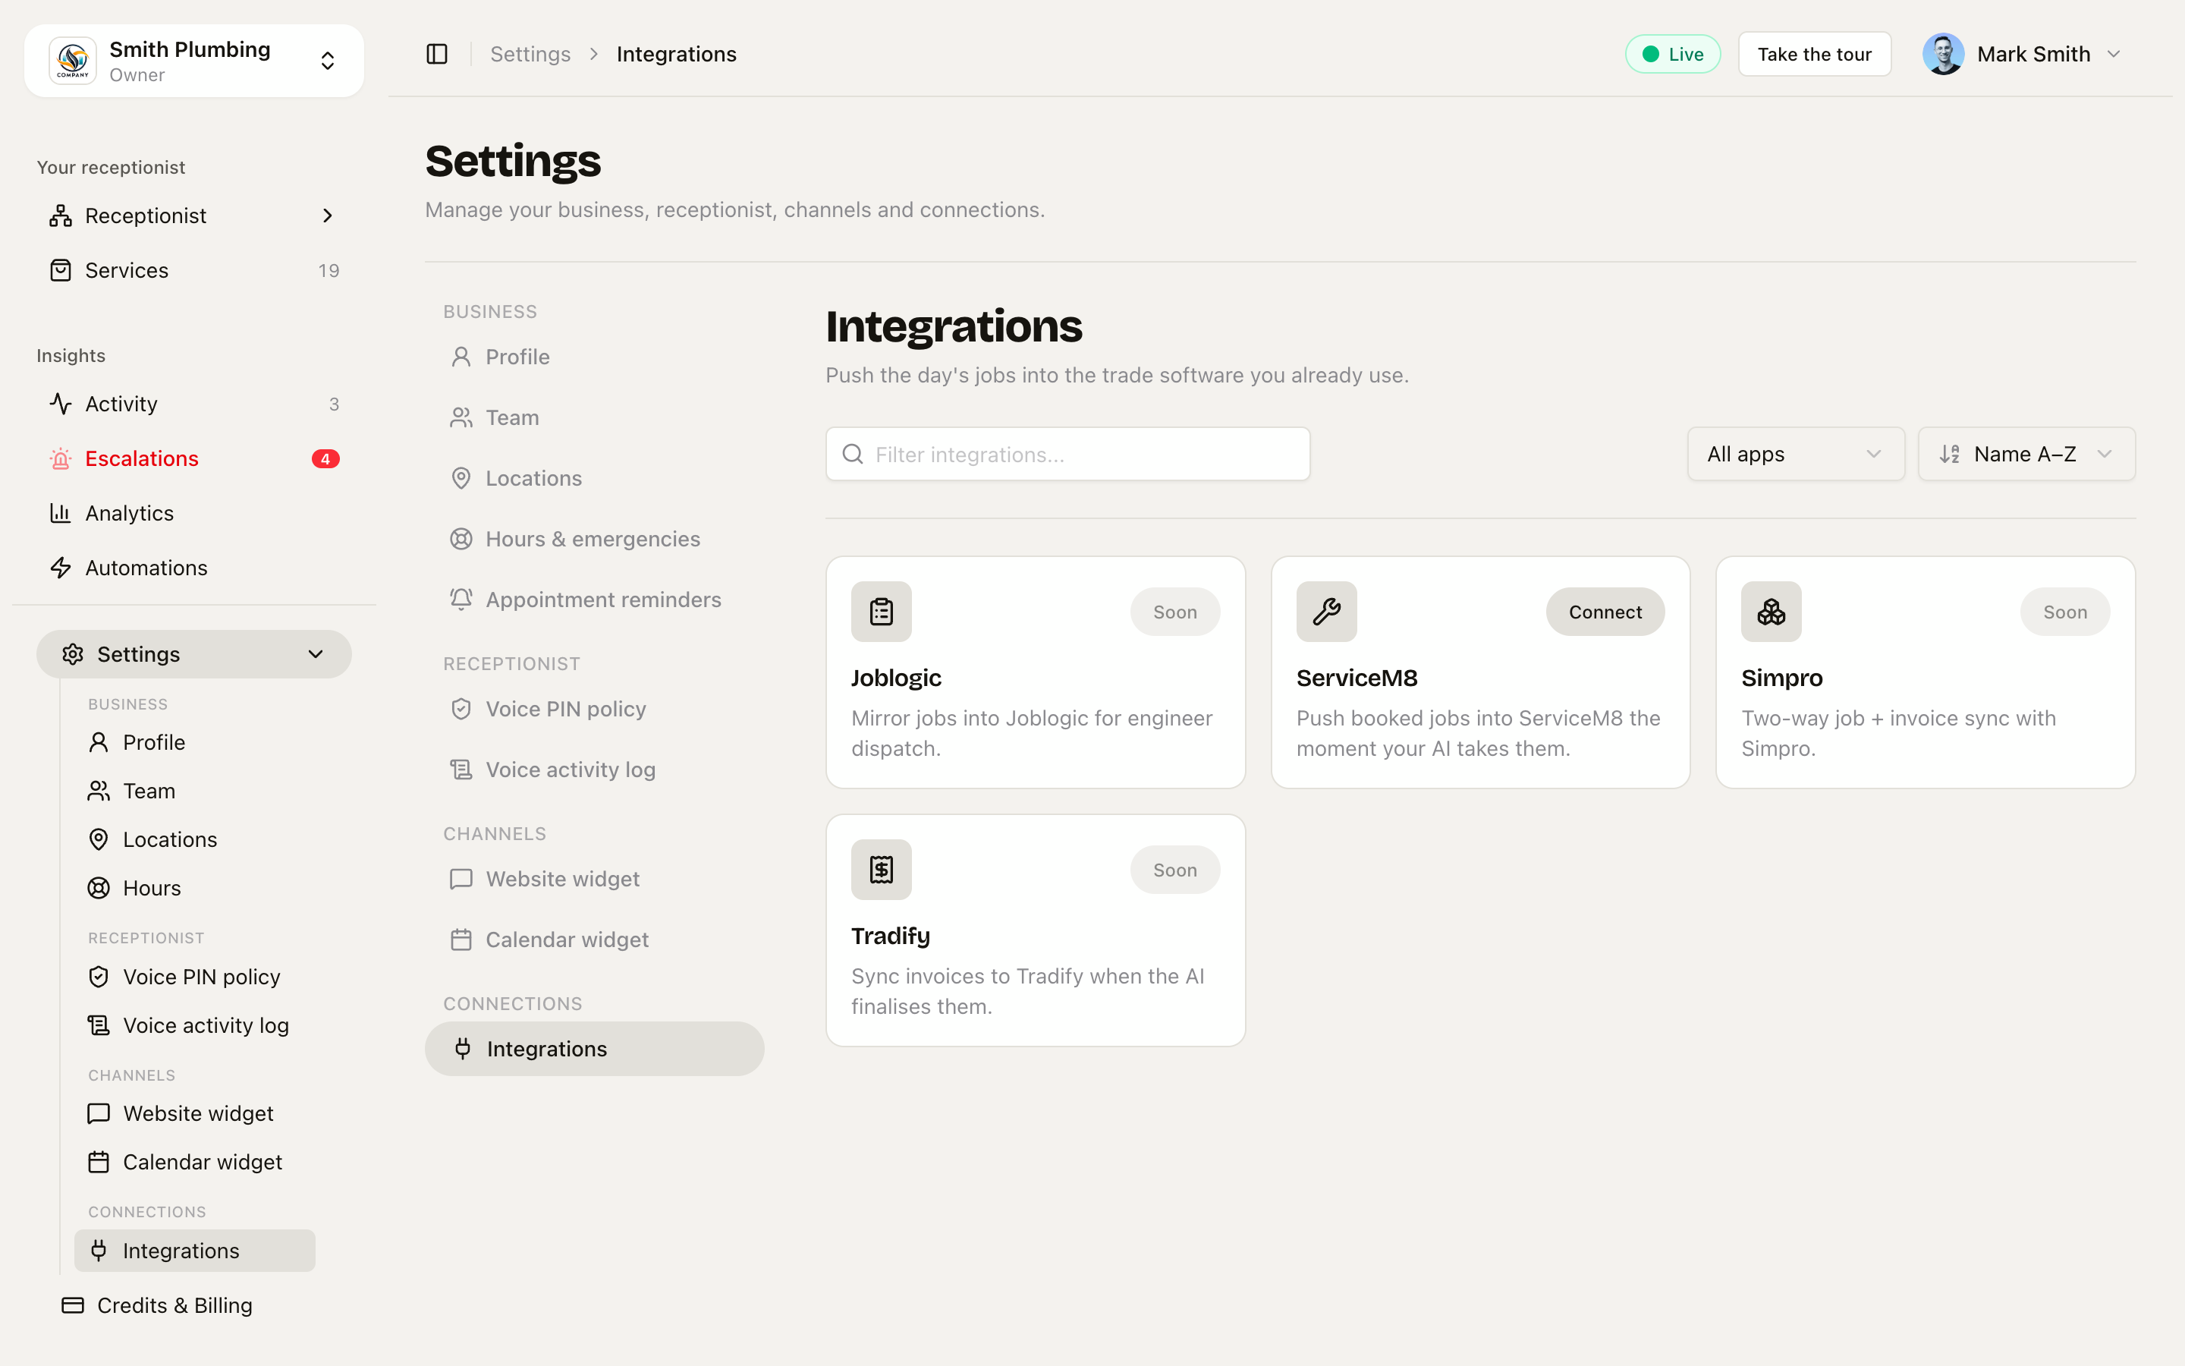Click the Activity pulse icon
2185x1366 pixels.
click(x=61, y=404)
